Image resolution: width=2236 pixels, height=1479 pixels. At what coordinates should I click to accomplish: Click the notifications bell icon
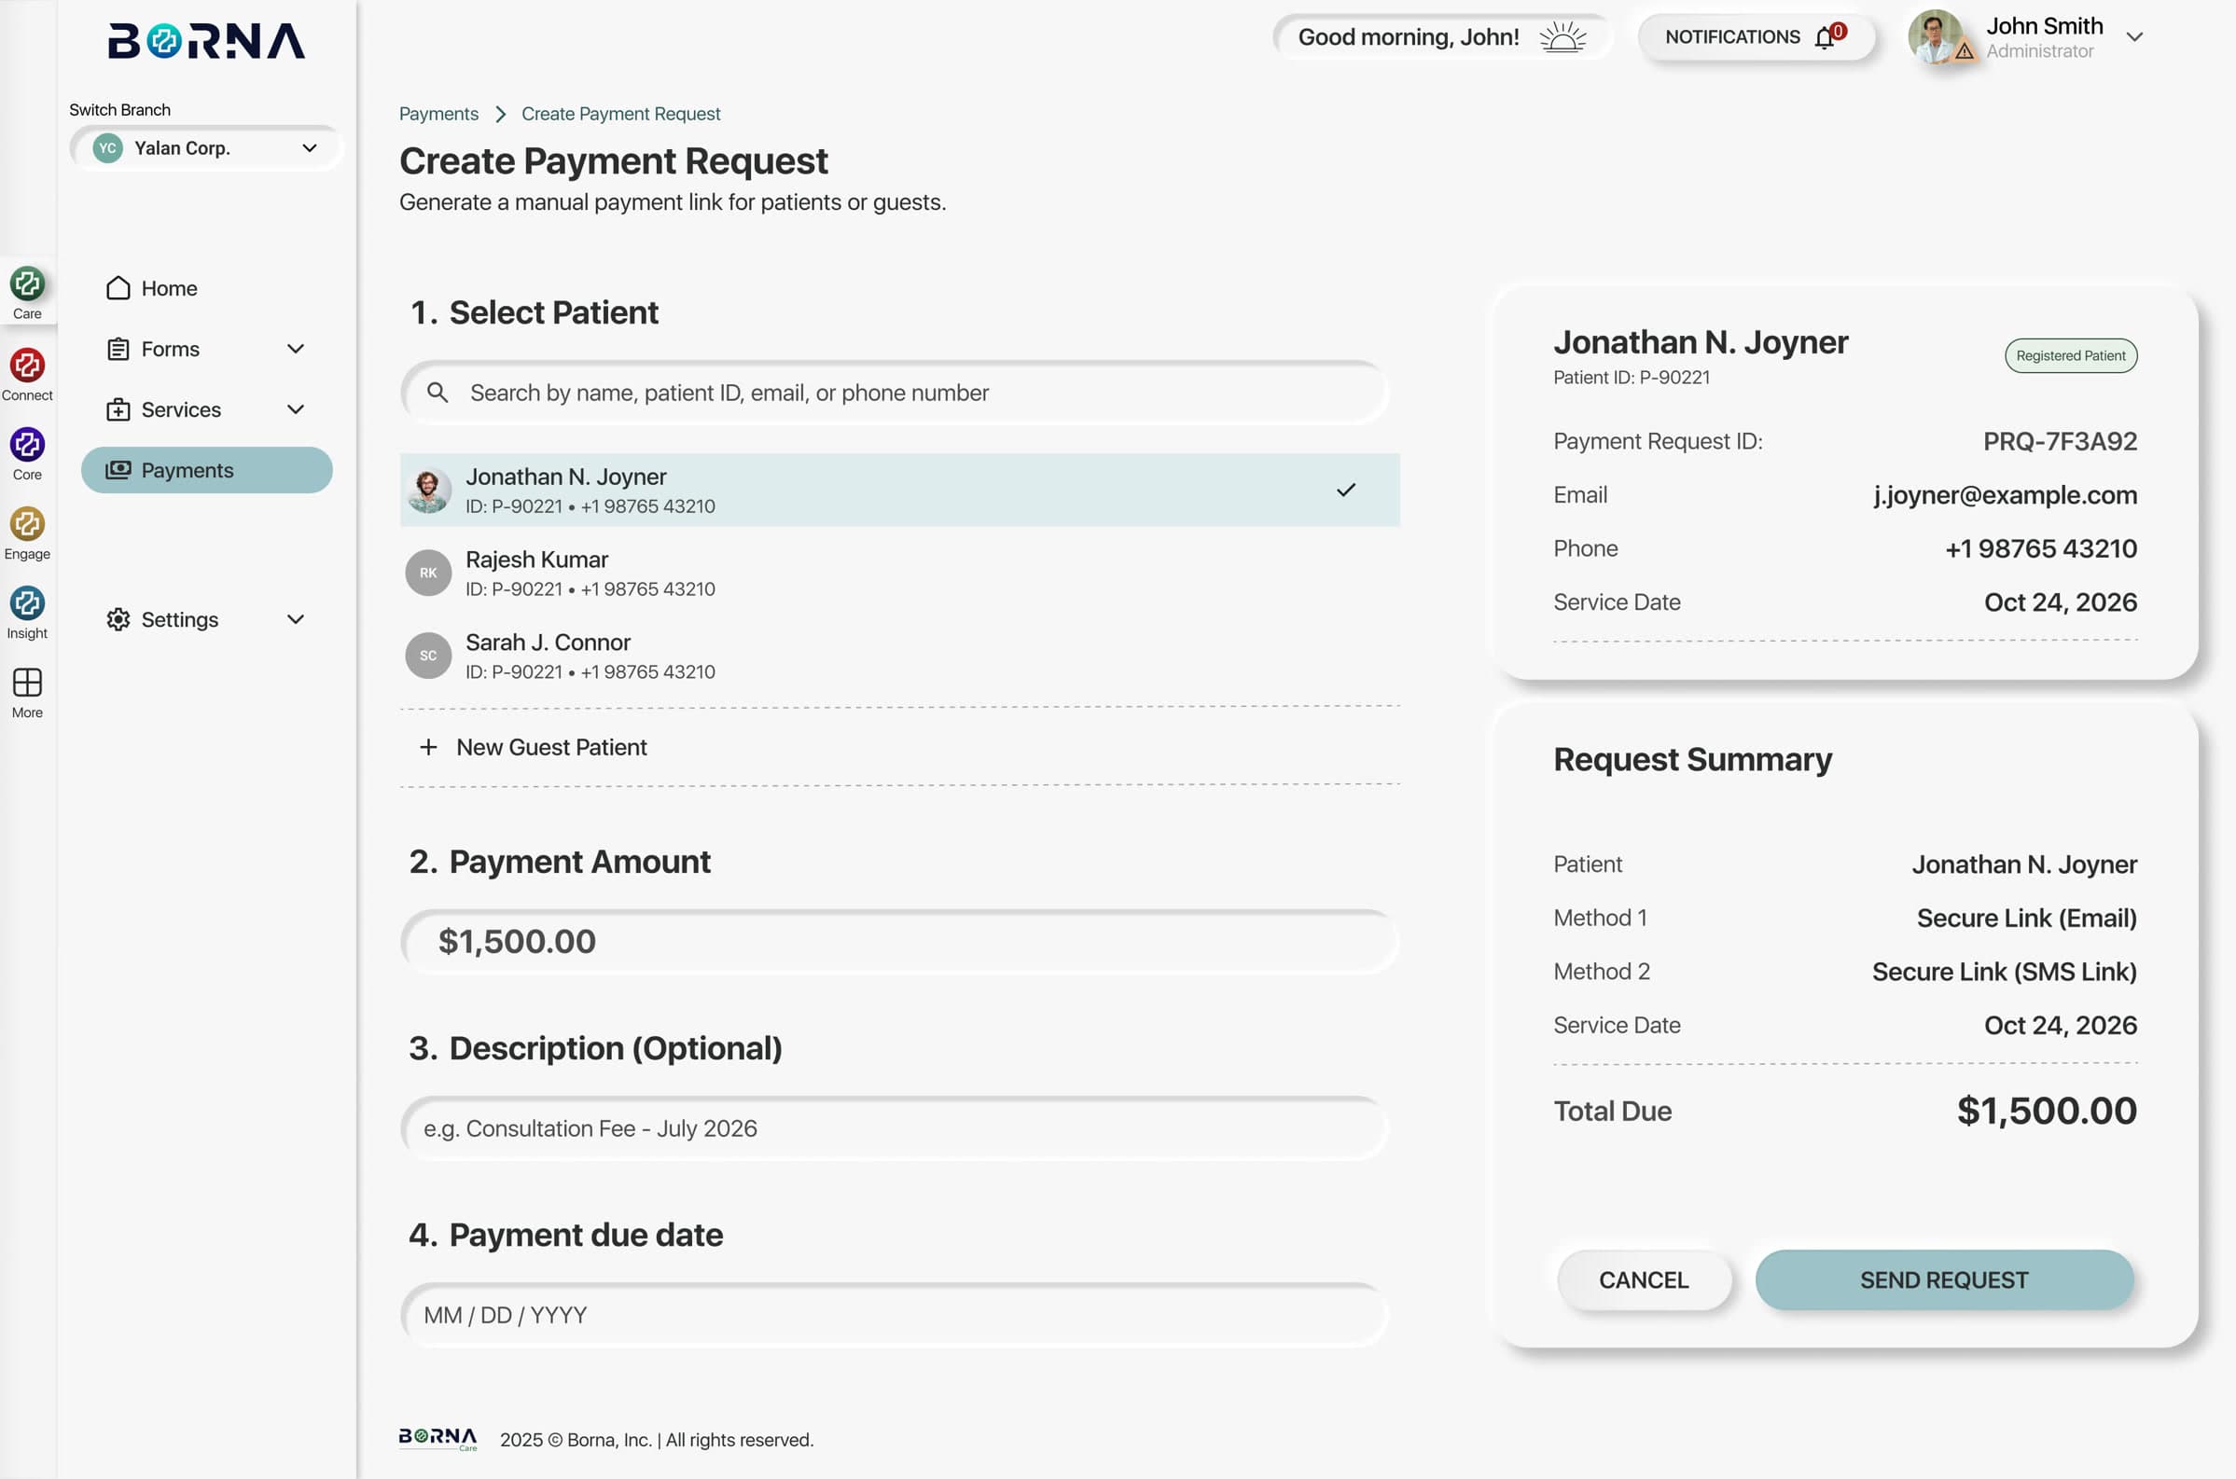(x=1825, y=36)
